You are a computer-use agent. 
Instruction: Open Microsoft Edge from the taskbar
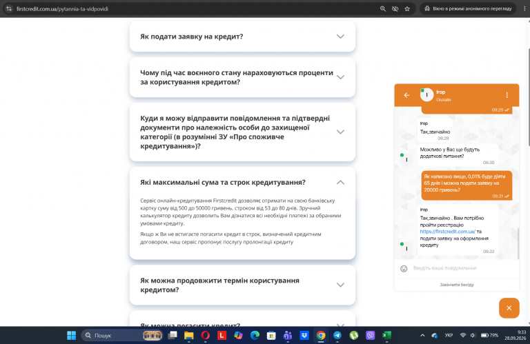click(x=255, y=335)
